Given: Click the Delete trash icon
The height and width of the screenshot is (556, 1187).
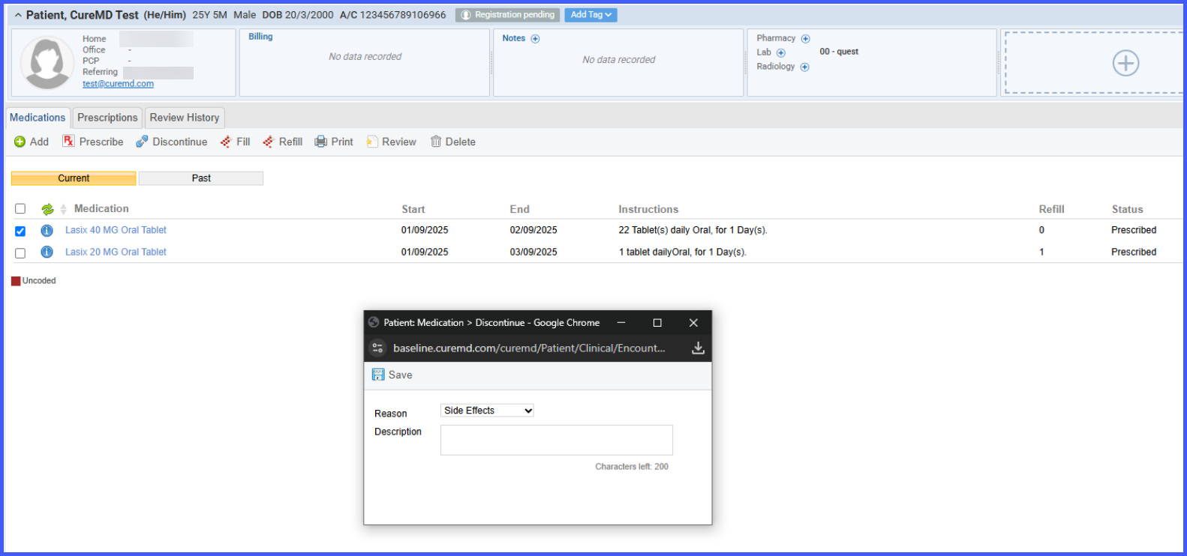Looking at the screenshot, I should coord(436,142).
